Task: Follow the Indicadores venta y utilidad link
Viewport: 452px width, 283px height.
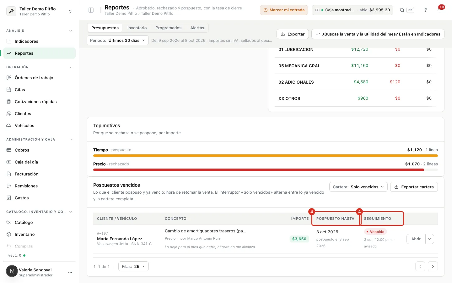Action: [x=378, y=34]
